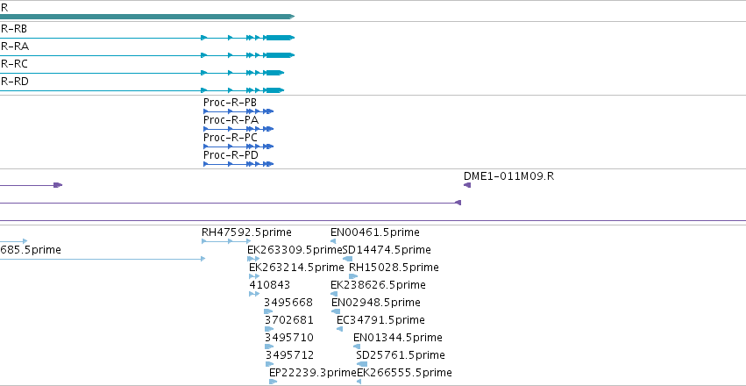Screen dimensions: 746x386
Task: Select the R-RA transcript label
Action: [15, 46]
